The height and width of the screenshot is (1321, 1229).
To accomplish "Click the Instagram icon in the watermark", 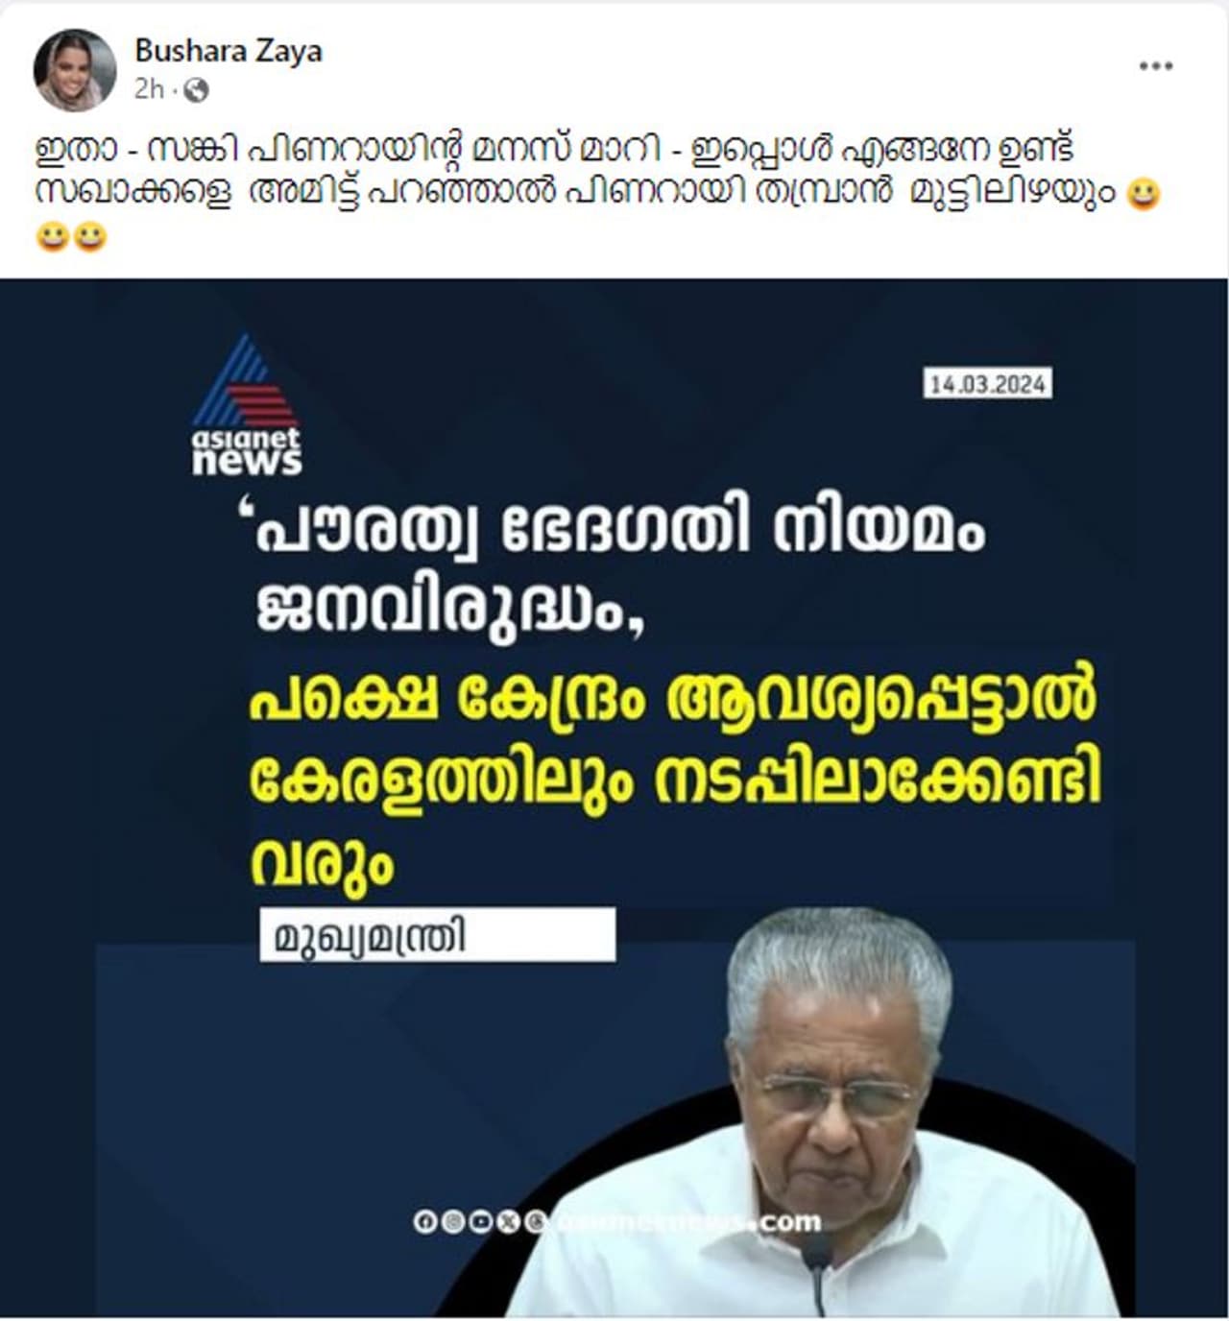I will point(452,1222).
